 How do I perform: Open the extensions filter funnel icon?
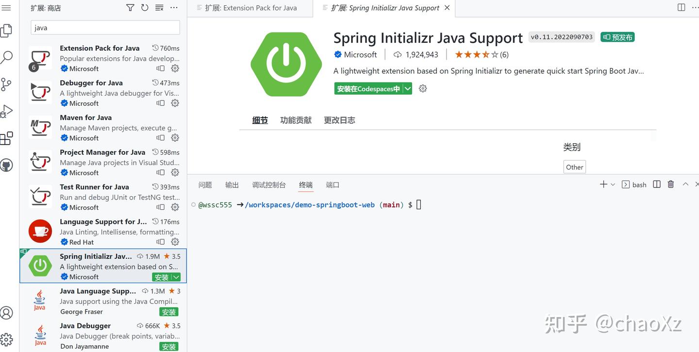130,7
